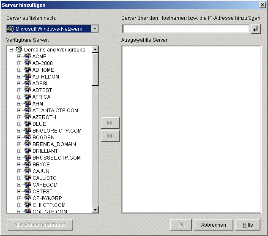Click the AZEROTH domain icon

coord(27,117)
